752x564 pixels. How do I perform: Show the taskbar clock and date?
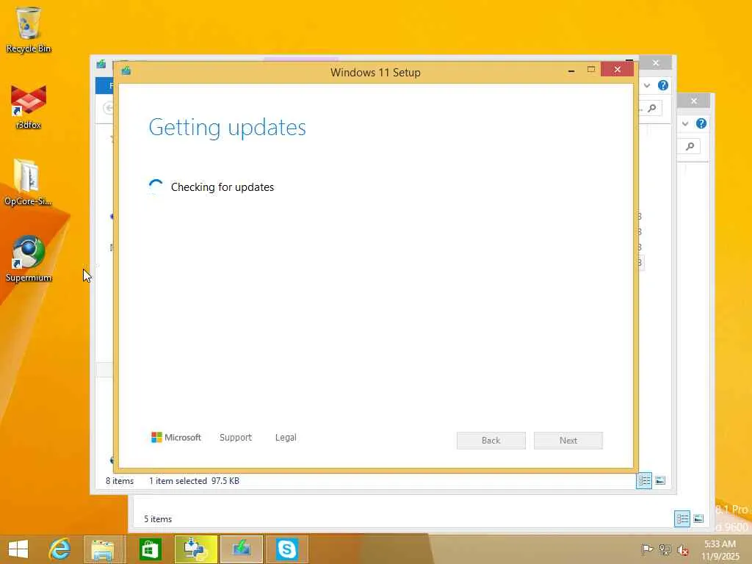720,549
